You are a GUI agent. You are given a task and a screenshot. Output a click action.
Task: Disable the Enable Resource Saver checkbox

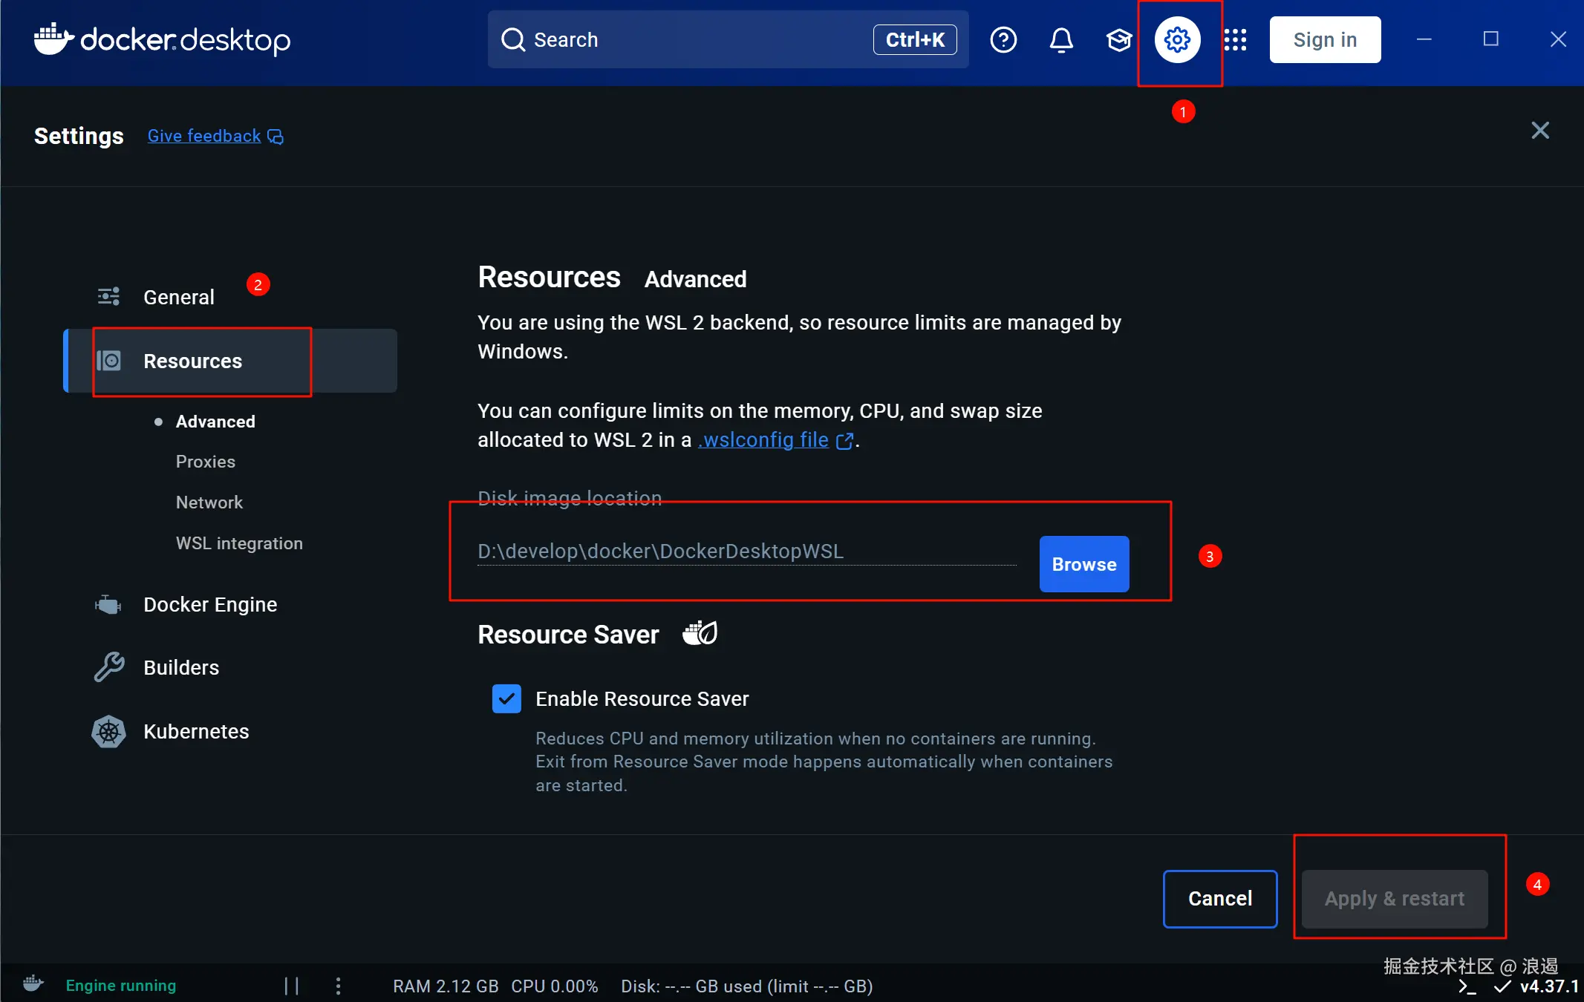point(506,698)
